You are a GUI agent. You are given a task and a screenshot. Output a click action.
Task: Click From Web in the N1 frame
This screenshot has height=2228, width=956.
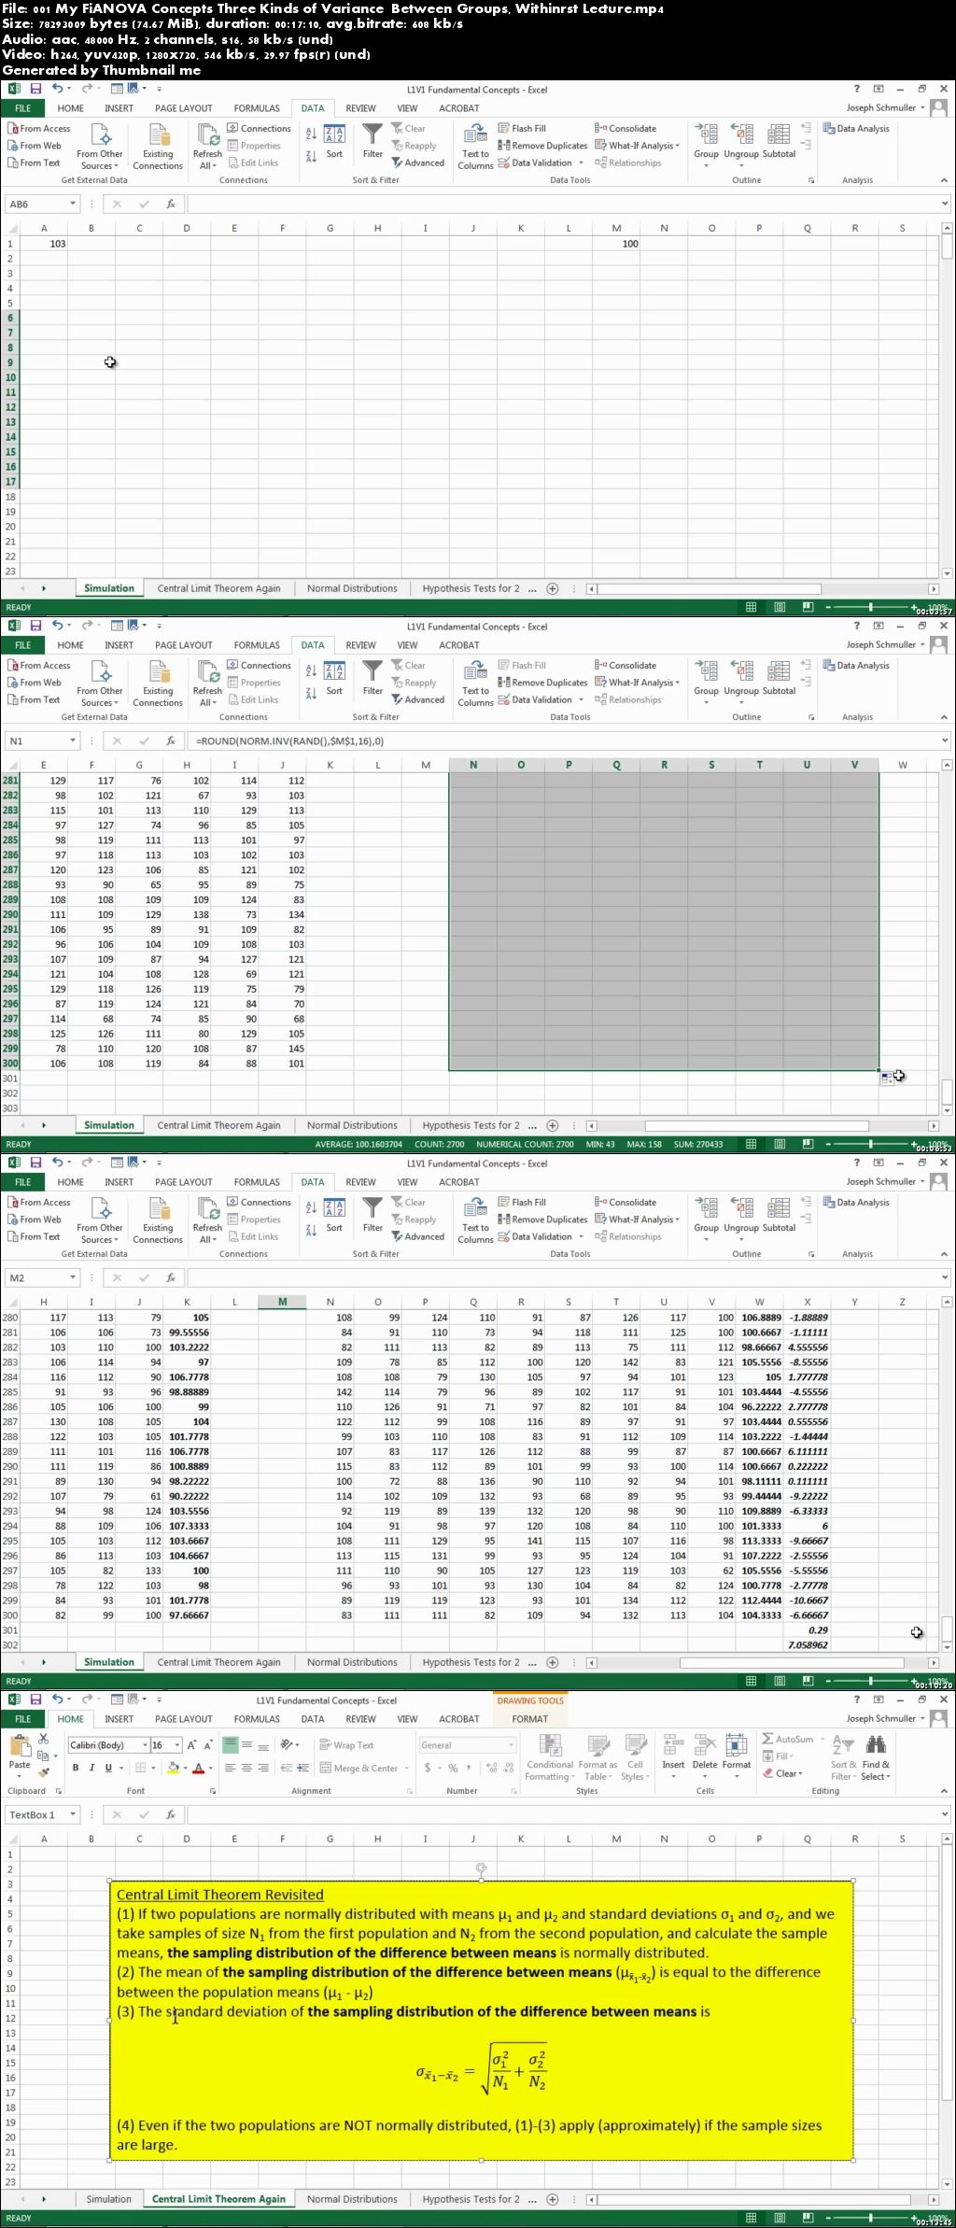(x=35, y=683)
